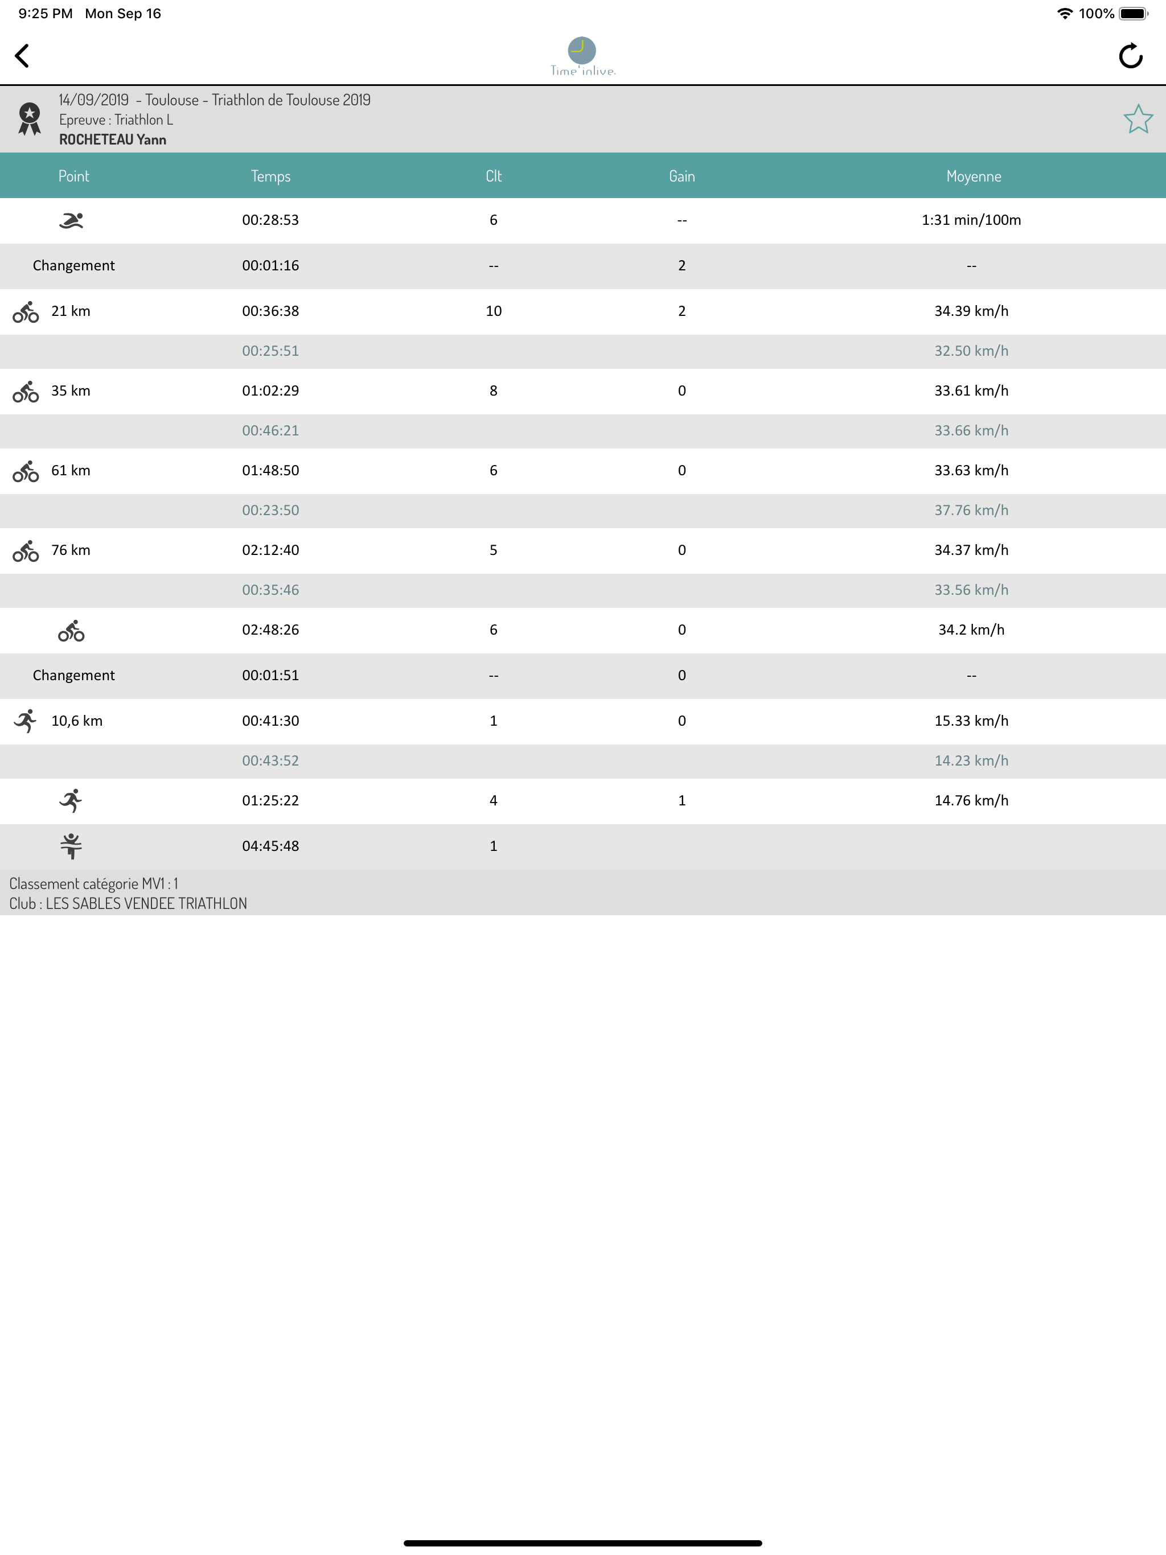
Task: Tap the Gain column header
Action: 681,176
